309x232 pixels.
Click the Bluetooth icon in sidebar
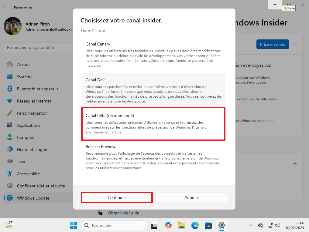tap(10, 89)
